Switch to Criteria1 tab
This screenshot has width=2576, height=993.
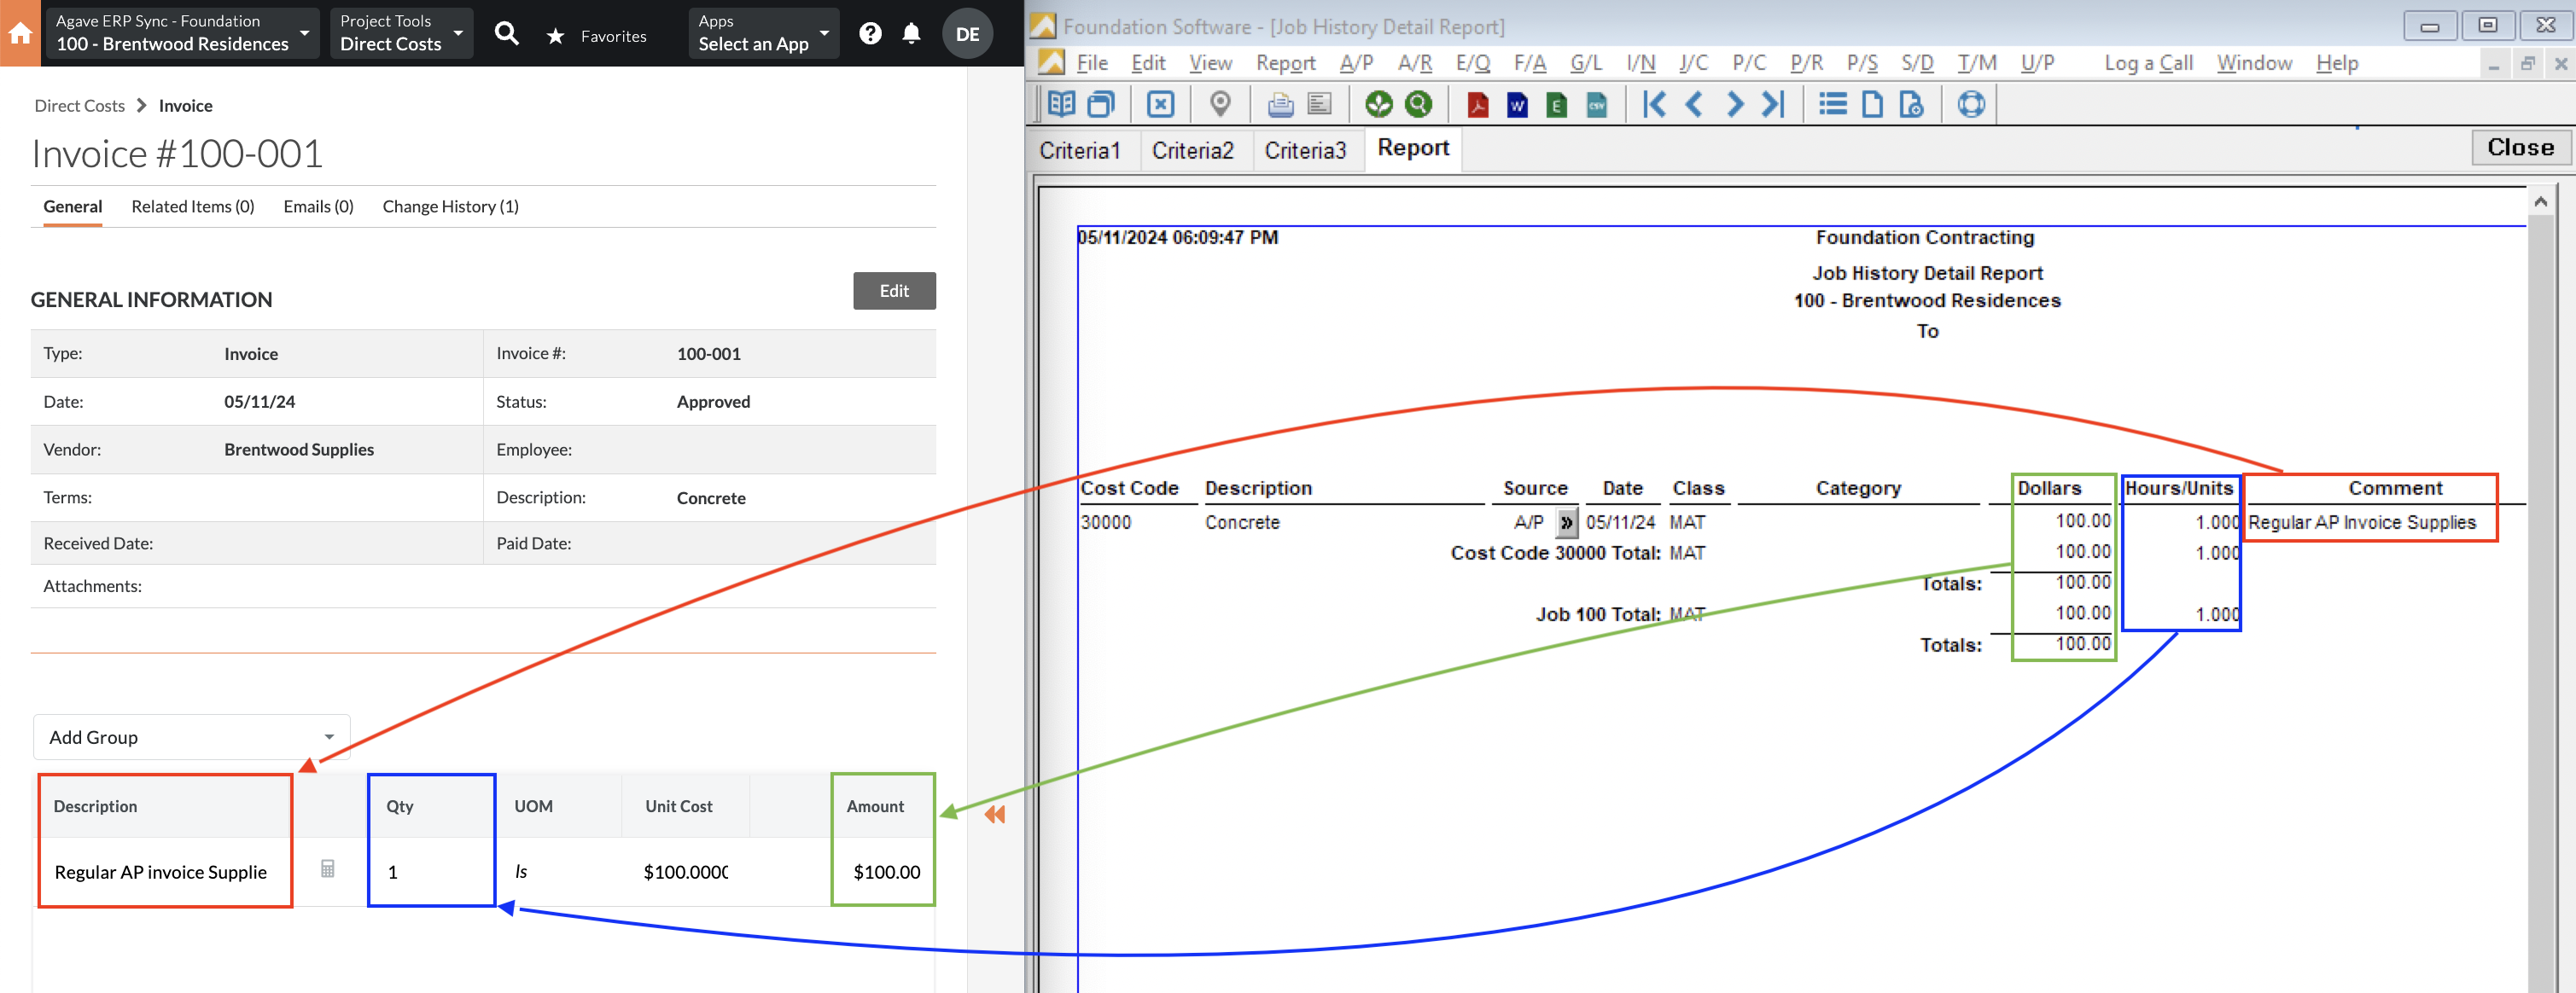1080,151
